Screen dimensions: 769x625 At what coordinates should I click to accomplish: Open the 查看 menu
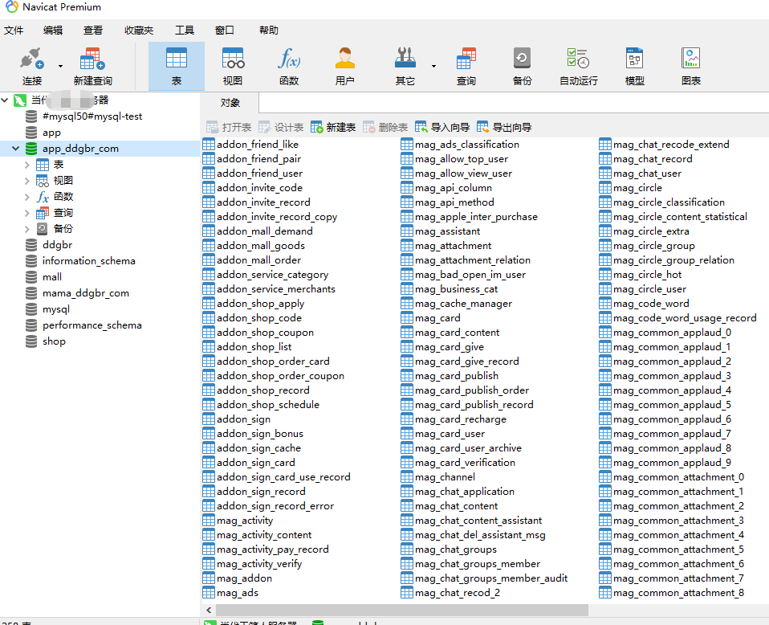pos(93,31)
